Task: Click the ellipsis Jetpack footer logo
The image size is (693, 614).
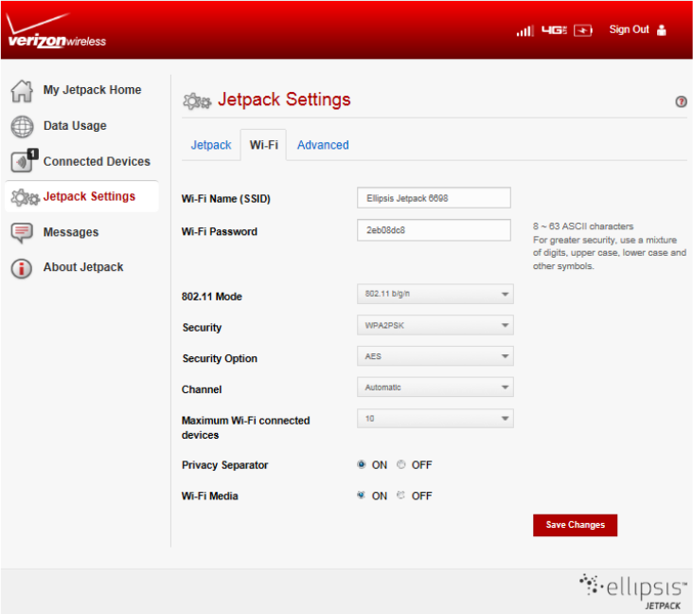Action: pos(633,591)
